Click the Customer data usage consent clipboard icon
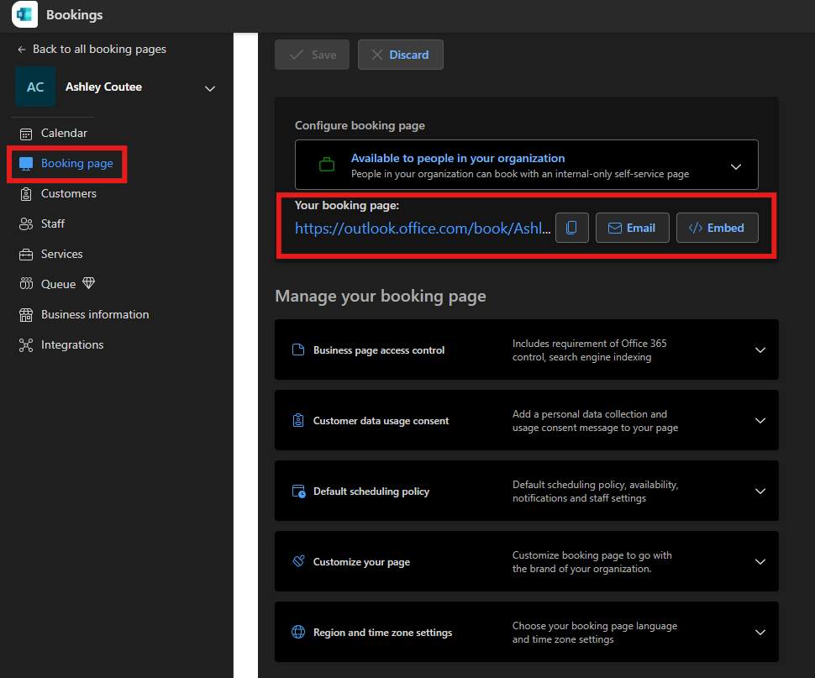The width and height of the screenshot is (815, 678). click(298, 420)
